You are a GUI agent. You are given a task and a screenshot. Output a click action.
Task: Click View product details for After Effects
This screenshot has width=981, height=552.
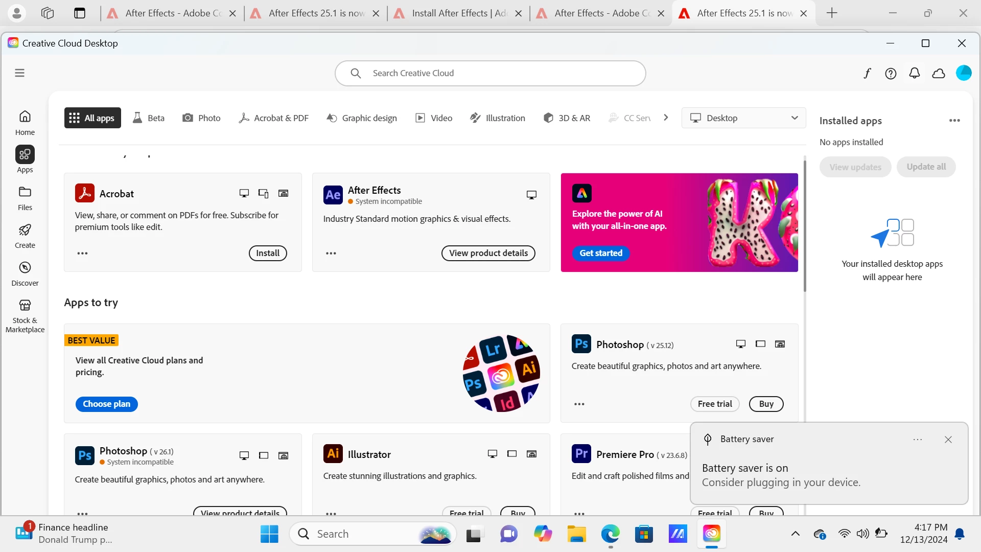[488, 253]
